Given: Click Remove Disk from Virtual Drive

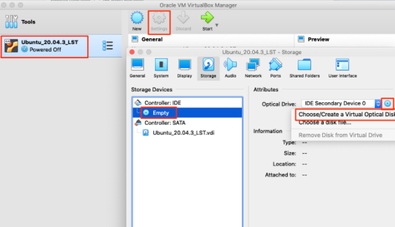Looking at the screenshot, I should click(x=340, y=135).
